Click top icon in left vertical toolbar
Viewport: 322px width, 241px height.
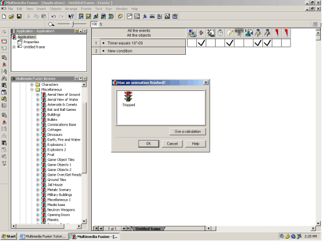click(4, 32)
